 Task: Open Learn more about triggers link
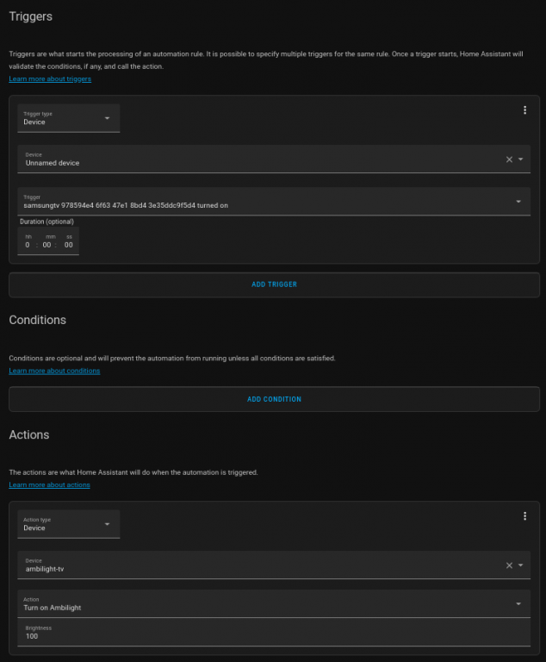pyautogui.click(x=50, y=79)
